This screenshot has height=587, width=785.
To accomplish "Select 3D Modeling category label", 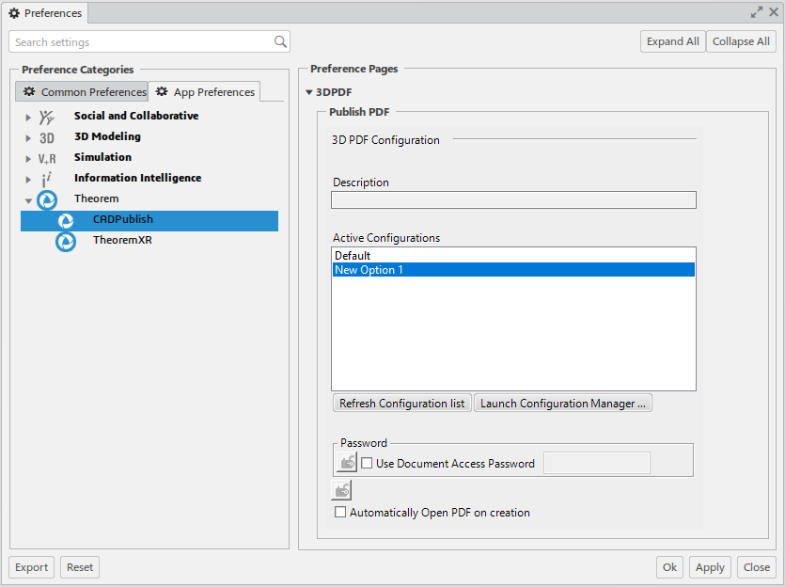I will point(107,136).
